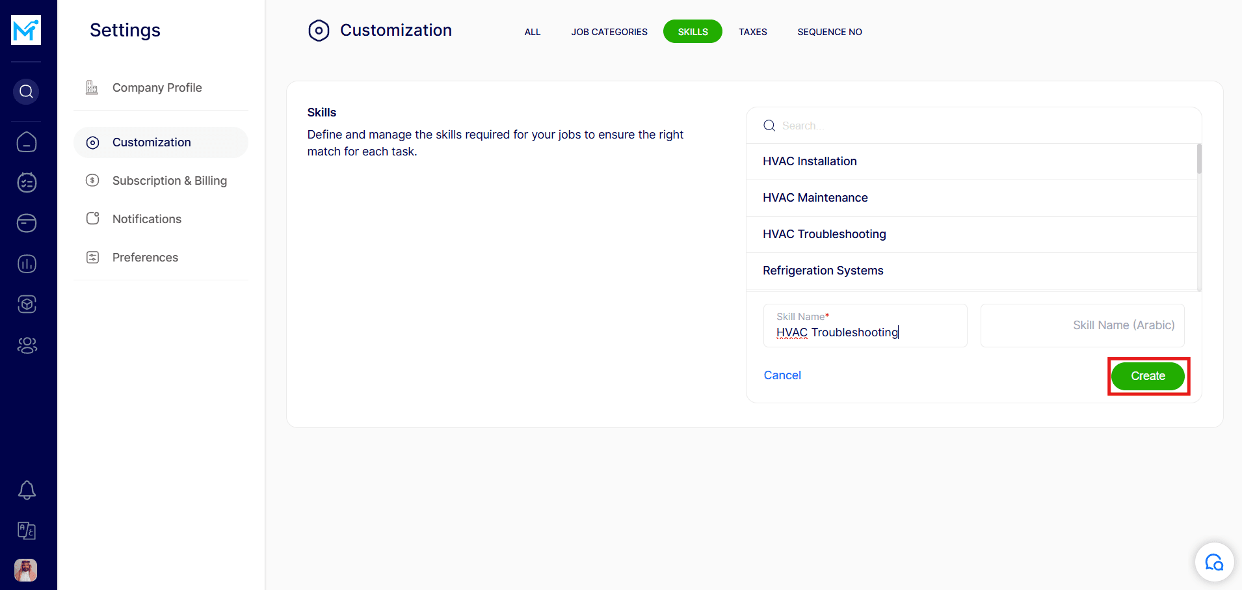Open the notifications bell icon

27,490
